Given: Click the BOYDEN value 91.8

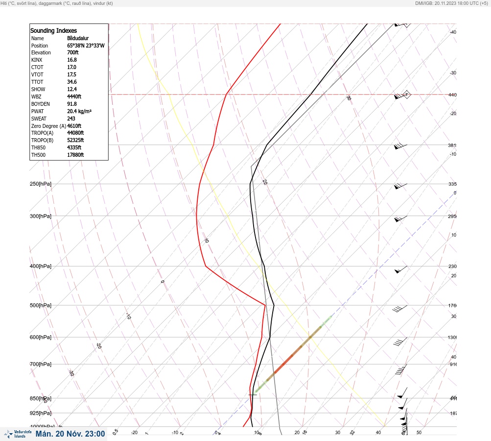Looking at the screenshot, I should [x=71, y=104].
